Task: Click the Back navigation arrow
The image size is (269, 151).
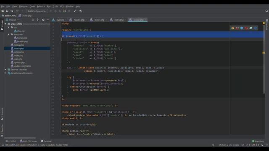Action: [x=17, y=11]
